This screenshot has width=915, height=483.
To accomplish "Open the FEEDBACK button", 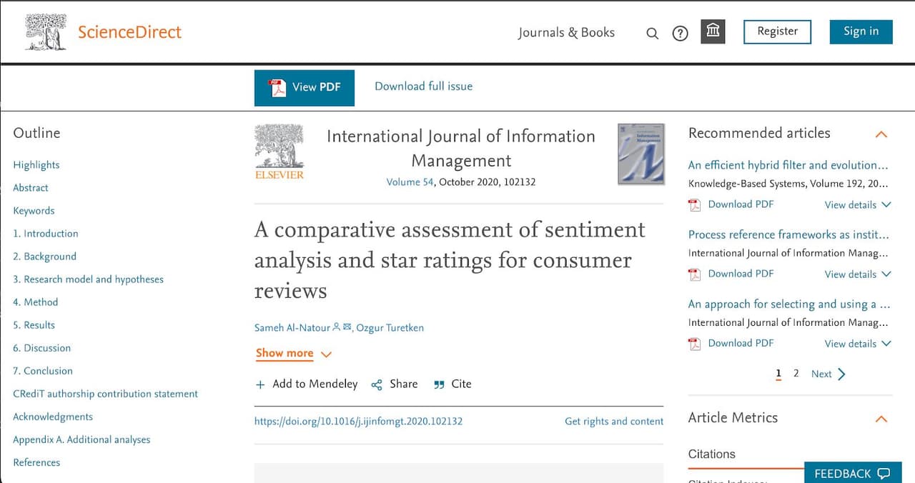I will point(851,473).
